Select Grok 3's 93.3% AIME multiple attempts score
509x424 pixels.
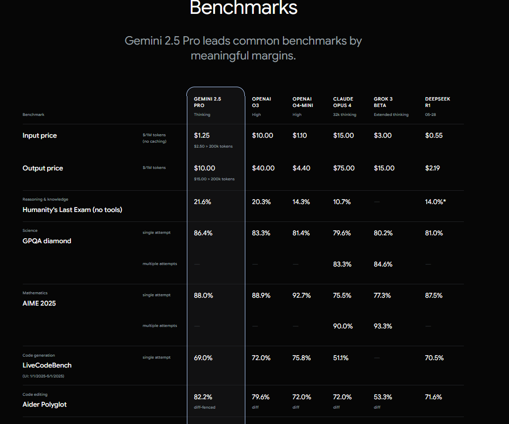pyautogui.click(x=383, y=326)
